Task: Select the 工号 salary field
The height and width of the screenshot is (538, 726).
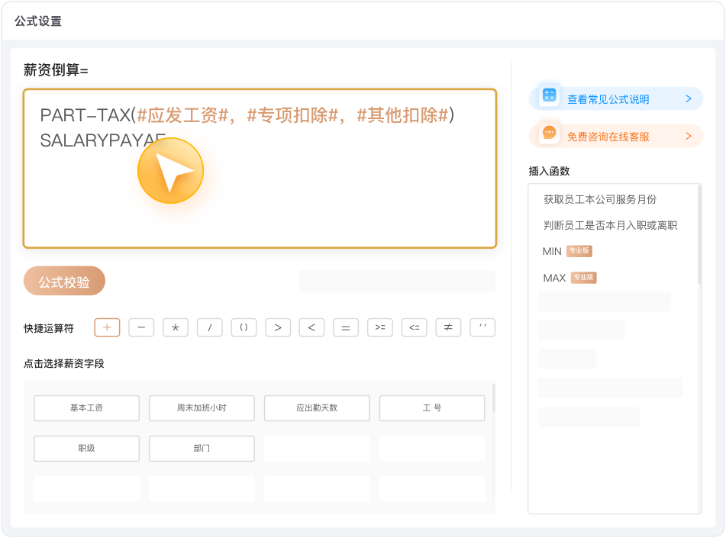Action: coord(432,408)
